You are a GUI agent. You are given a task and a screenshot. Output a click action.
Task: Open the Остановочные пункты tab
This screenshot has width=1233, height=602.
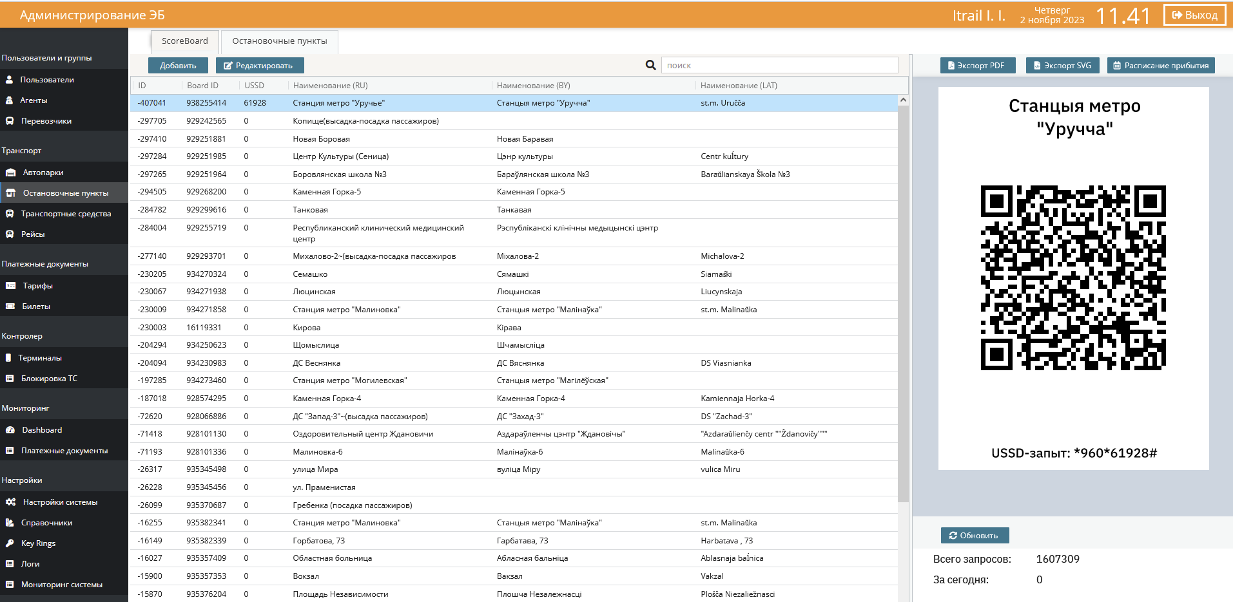coord(280,41)
